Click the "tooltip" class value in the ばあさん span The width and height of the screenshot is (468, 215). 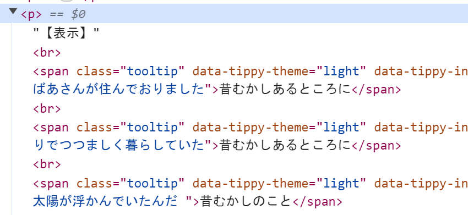click(153, 71)
